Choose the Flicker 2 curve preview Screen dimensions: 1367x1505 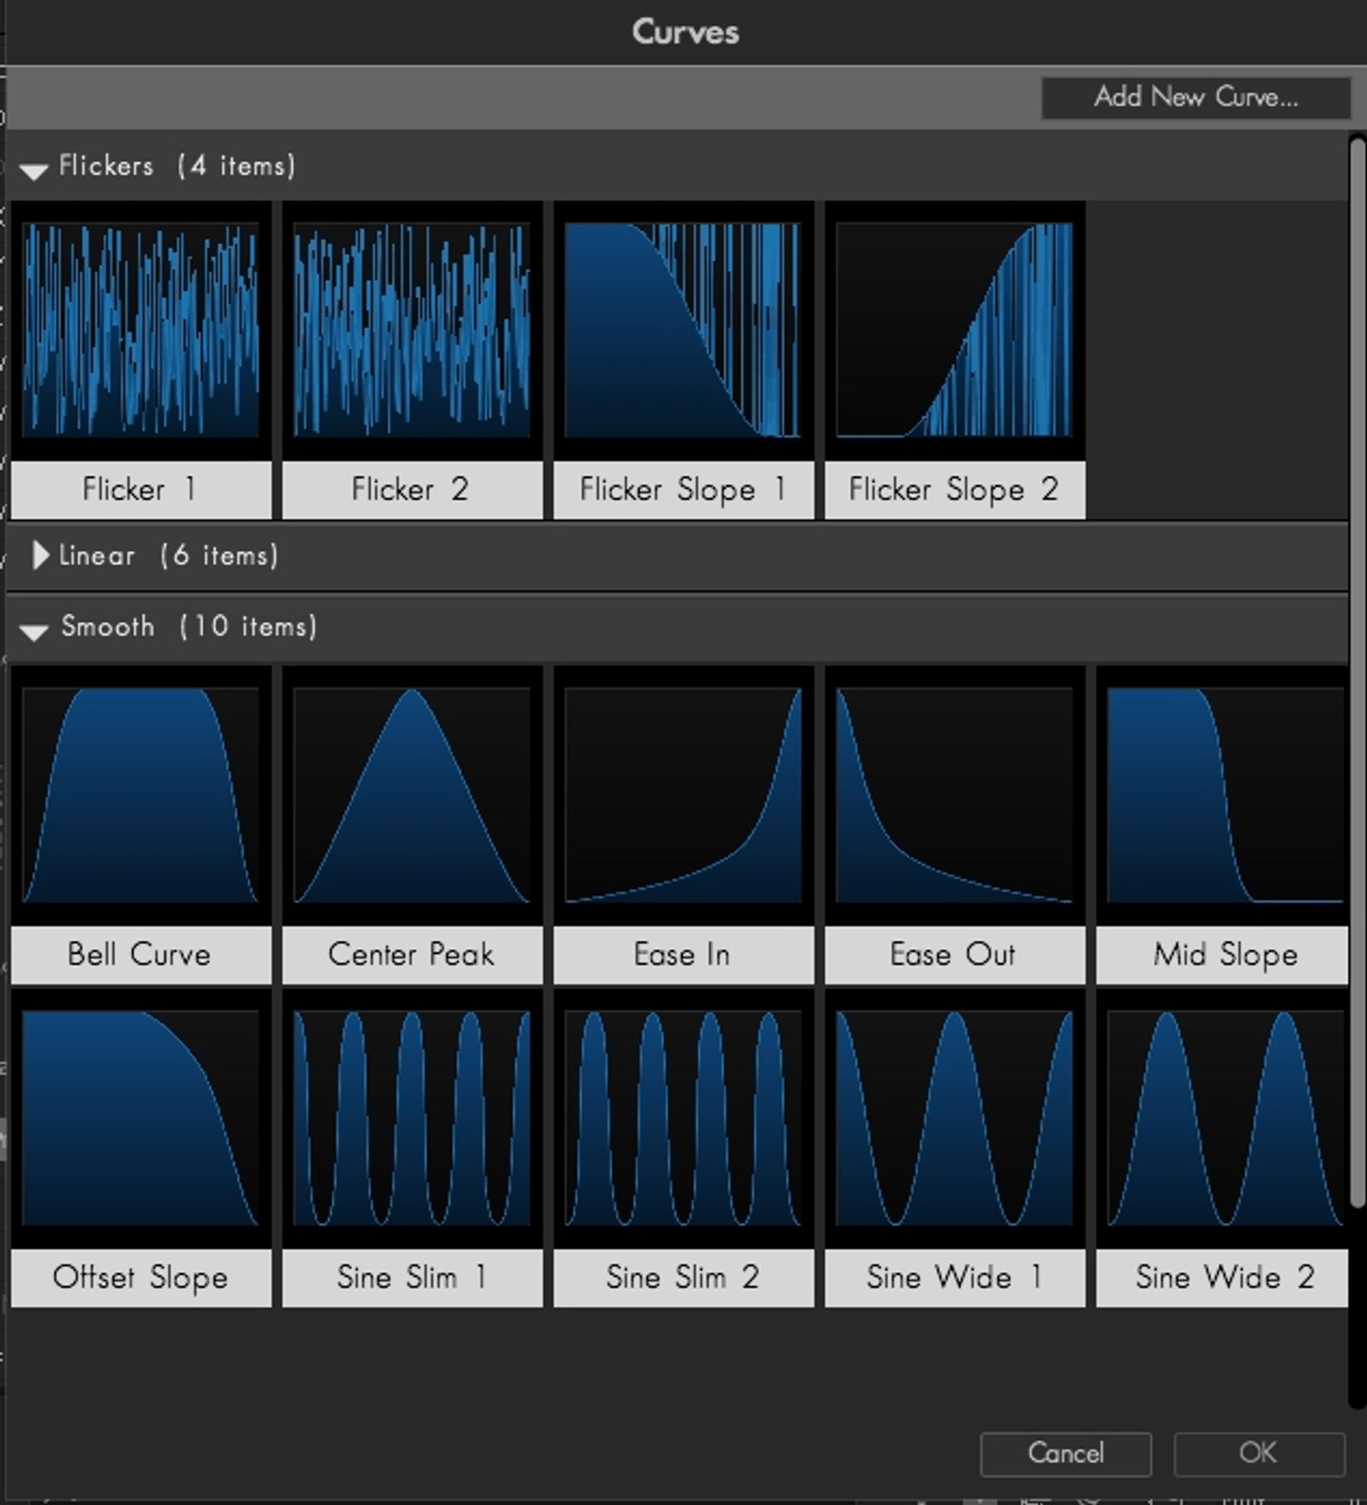(412, 331)
